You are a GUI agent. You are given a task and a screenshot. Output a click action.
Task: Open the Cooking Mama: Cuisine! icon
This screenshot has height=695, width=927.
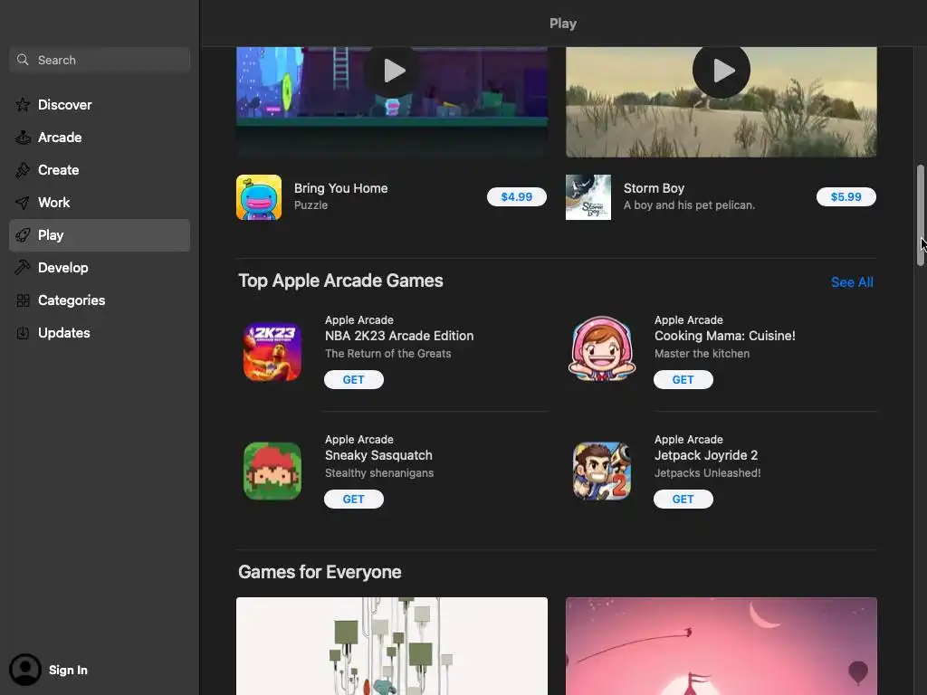[x=602, y=348]
